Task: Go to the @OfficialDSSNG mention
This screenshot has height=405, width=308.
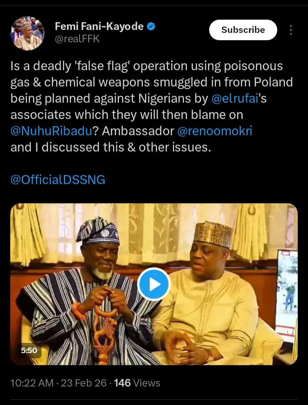Action: 58,179
